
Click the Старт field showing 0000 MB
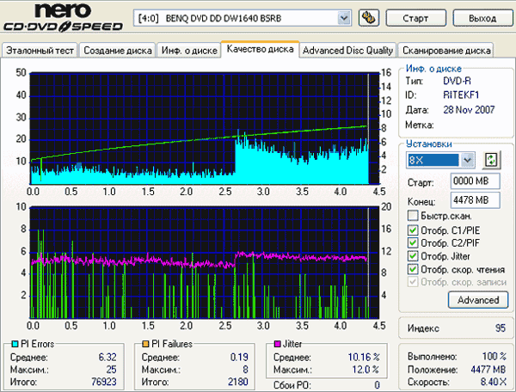476,181
